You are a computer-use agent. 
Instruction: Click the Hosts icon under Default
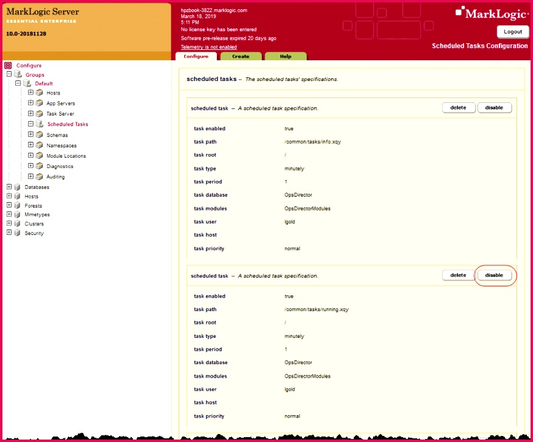[40, 93]
